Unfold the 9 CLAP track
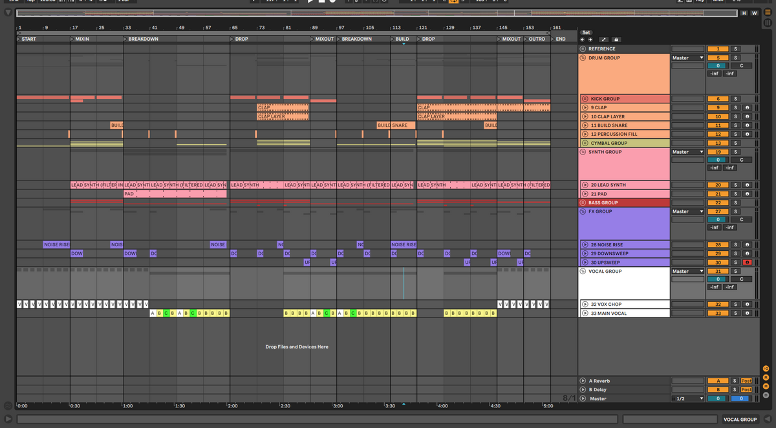Viewport: 776px width, 428px height. [x=585, y=108]
